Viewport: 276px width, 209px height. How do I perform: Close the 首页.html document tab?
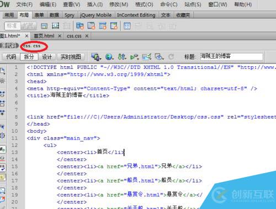pyautogui.click(x=60, y=36)
